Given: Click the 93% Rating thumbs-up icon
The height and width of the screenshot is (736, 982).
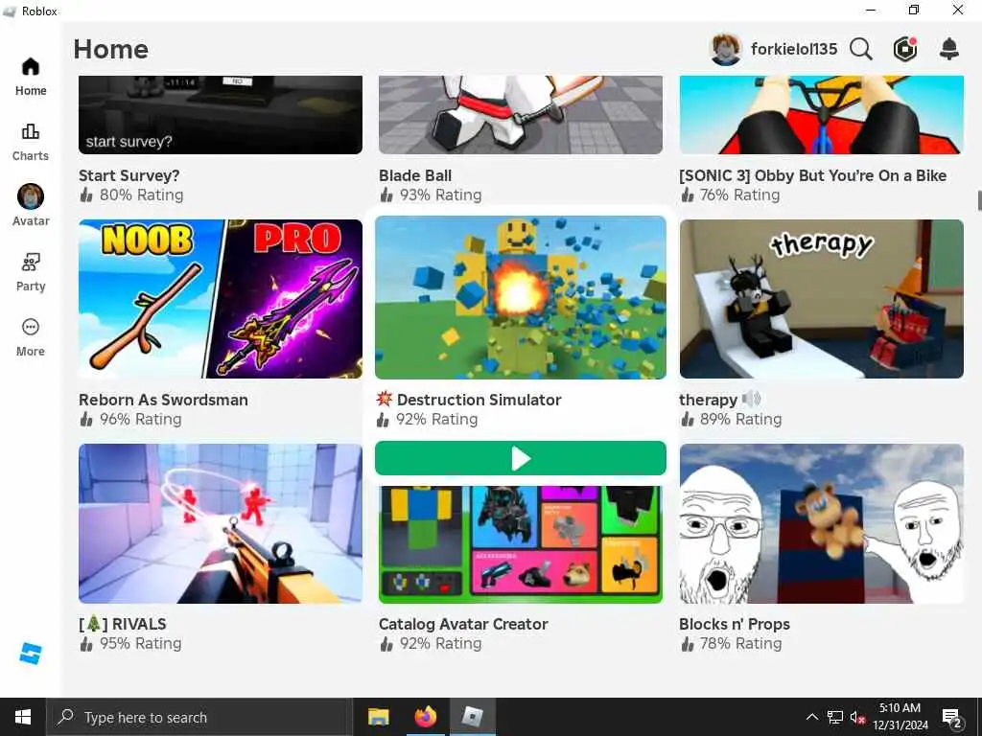Looking at the screenshot, I should click(386, 195).
